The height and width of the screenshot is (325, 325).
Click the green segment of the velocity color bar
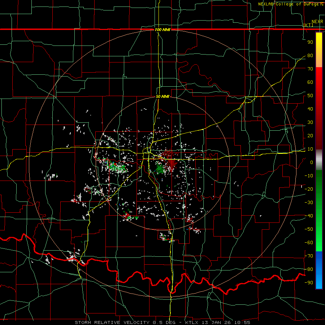click(319, 211)
